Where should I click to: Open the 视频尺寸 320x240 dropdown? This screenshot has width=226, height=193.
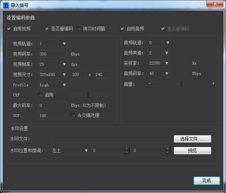(x=53, y=74)
